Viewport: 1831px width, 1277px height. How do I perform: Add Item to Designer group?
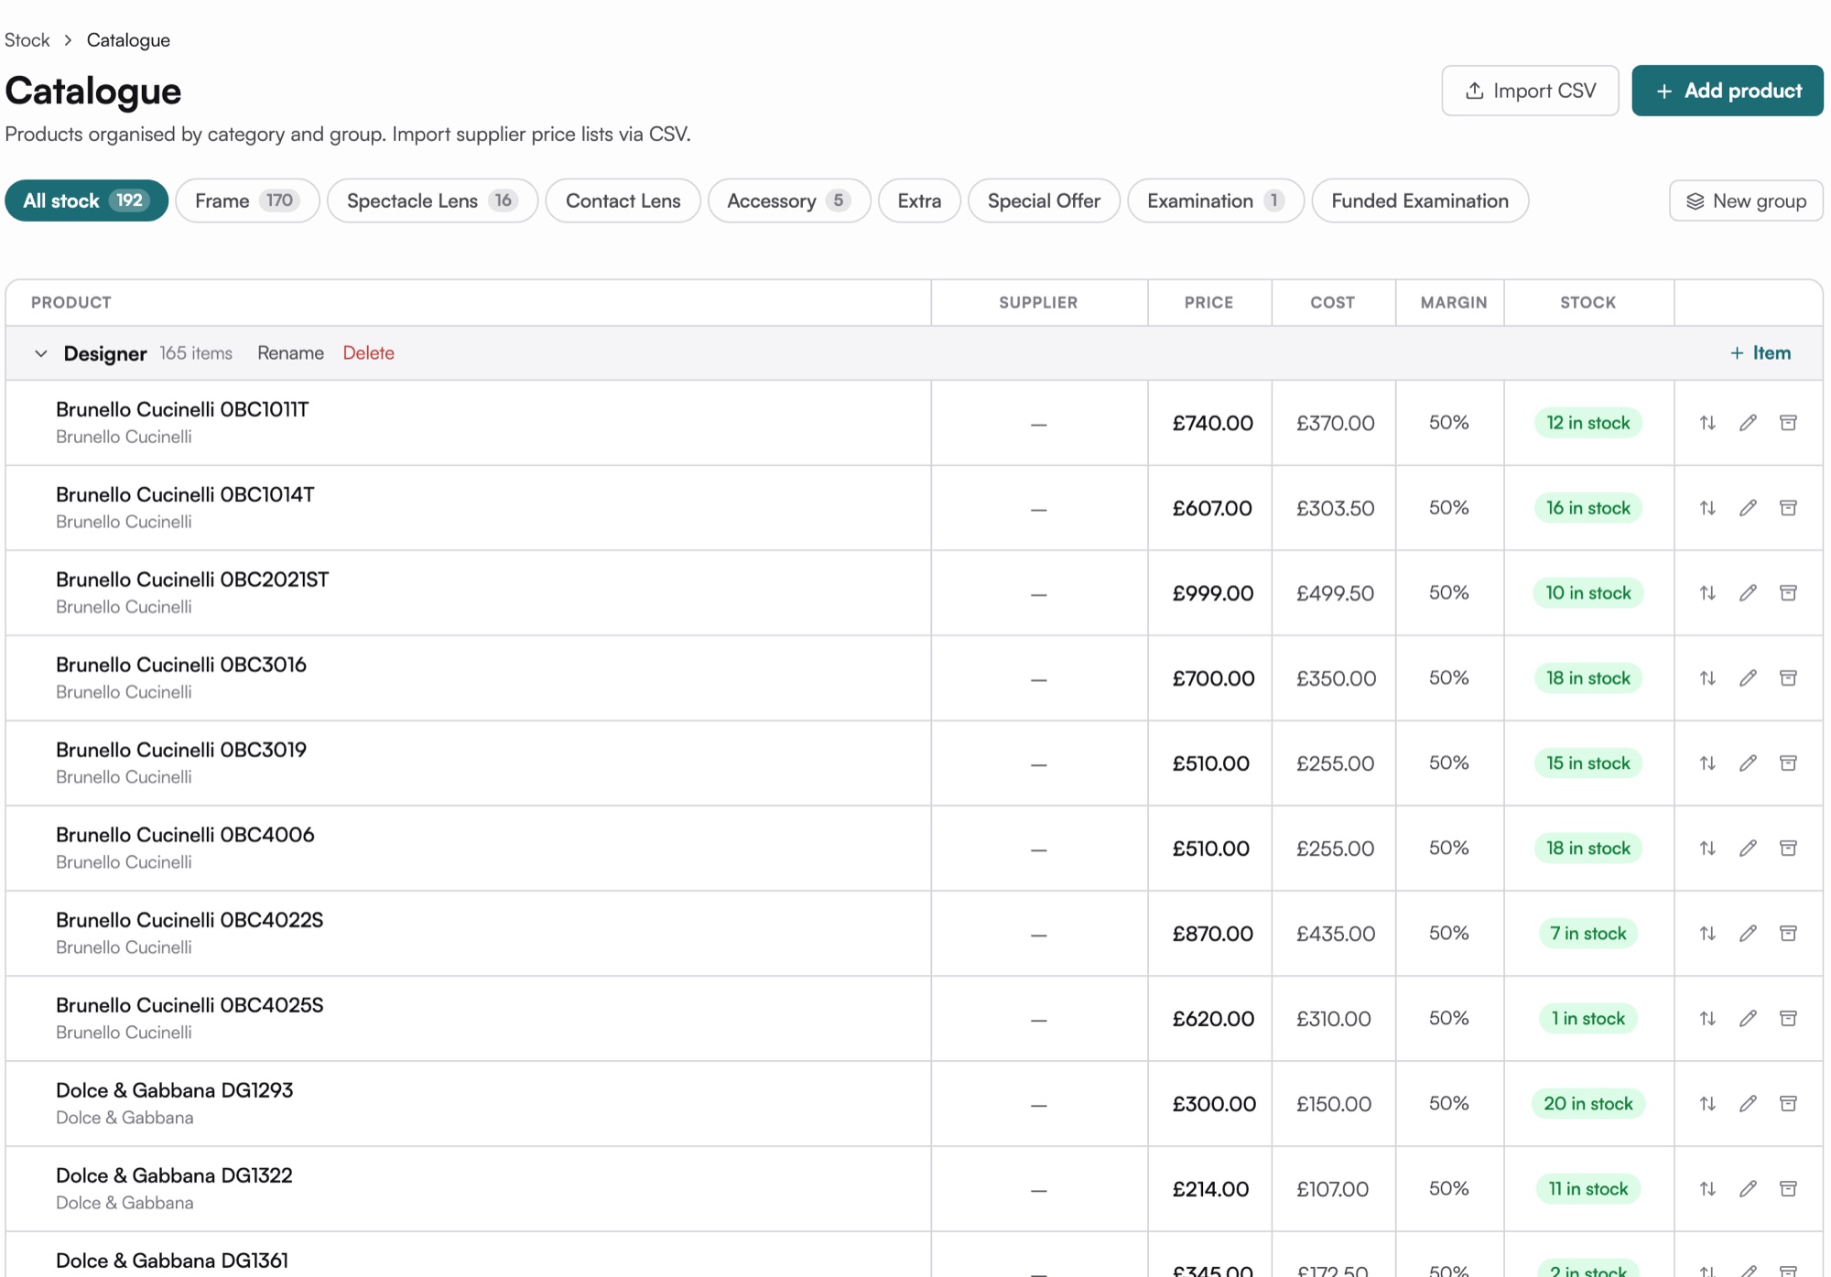(1760, 353)
